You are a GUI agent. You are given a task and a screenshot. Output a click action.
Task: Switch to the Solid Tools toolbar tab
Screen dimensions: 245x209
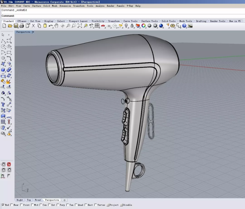(168, 21)
